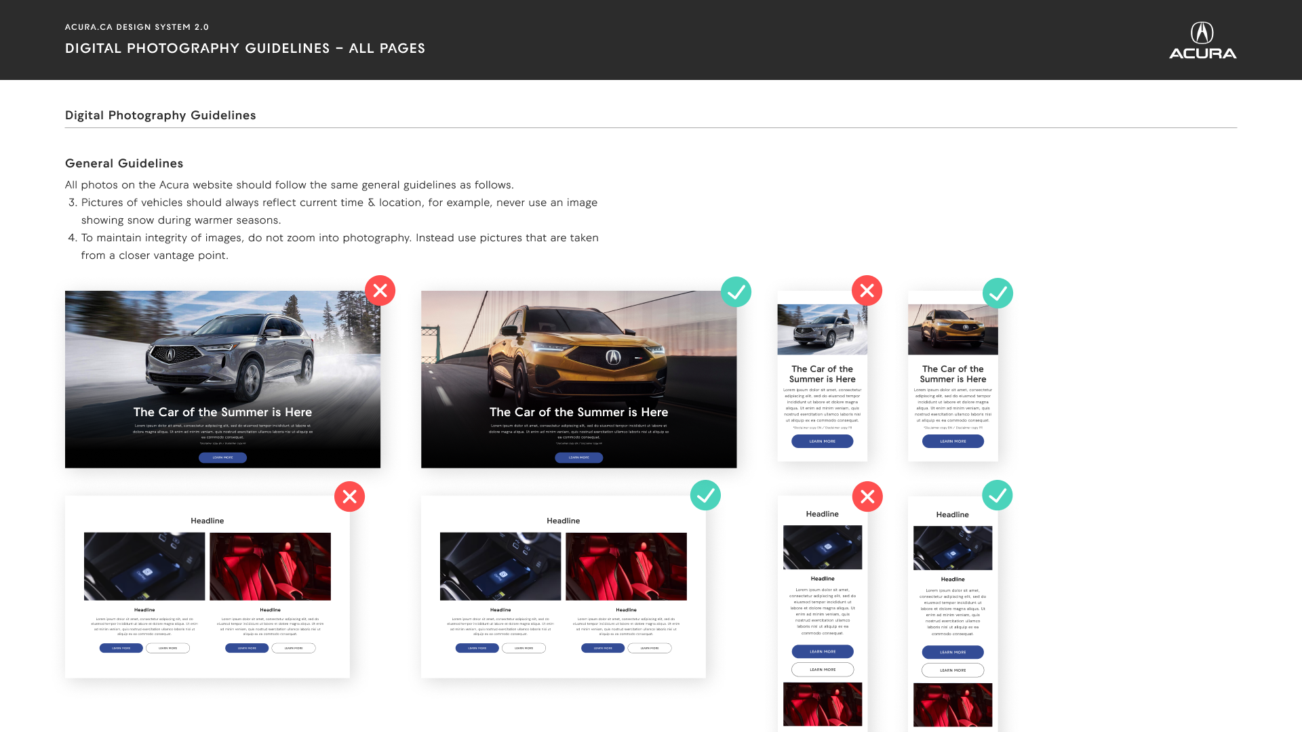1302x732 pixels.
Task: Click blue Learn More in the approved mobile Headline card
Action: click(953, 652)
